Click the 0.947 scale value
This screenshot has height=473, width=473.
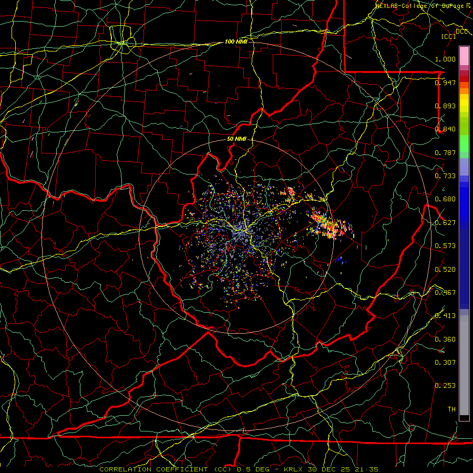tap(445, 83)
